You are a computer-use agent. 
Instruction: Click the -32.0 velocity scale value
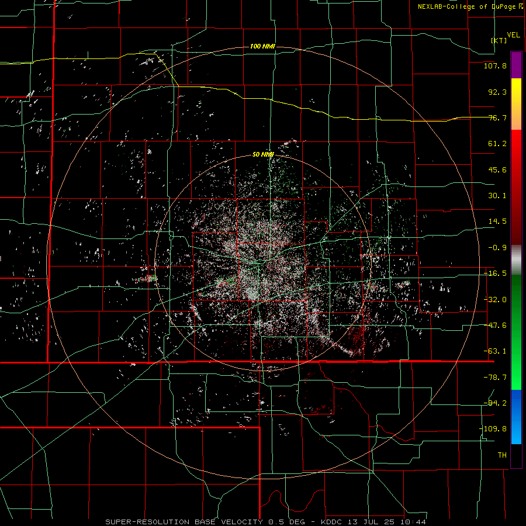tap(495, 300)
